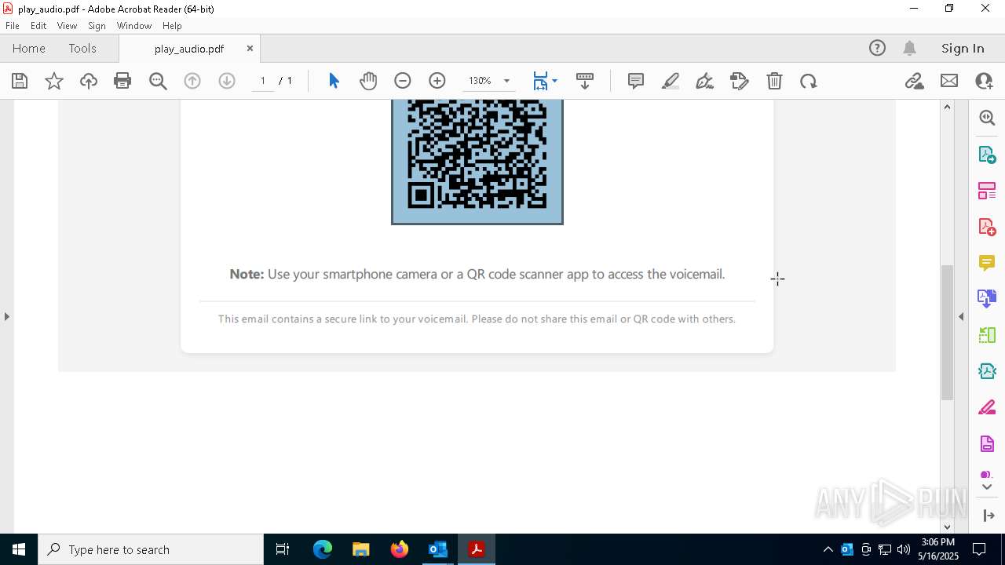The width and height of the screenshot is (1005, 565).
Task: Send file by email envelope icon
Action: click(949, 81)
